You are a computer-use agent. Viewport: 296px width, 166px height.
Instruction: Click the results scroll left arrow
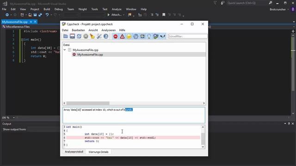coord(64,103)
